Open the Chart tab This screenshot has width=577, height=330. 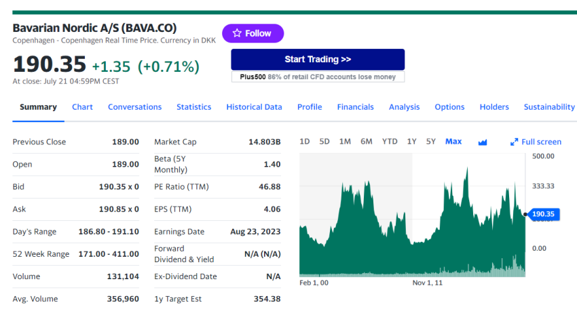(x=82, y=107)
